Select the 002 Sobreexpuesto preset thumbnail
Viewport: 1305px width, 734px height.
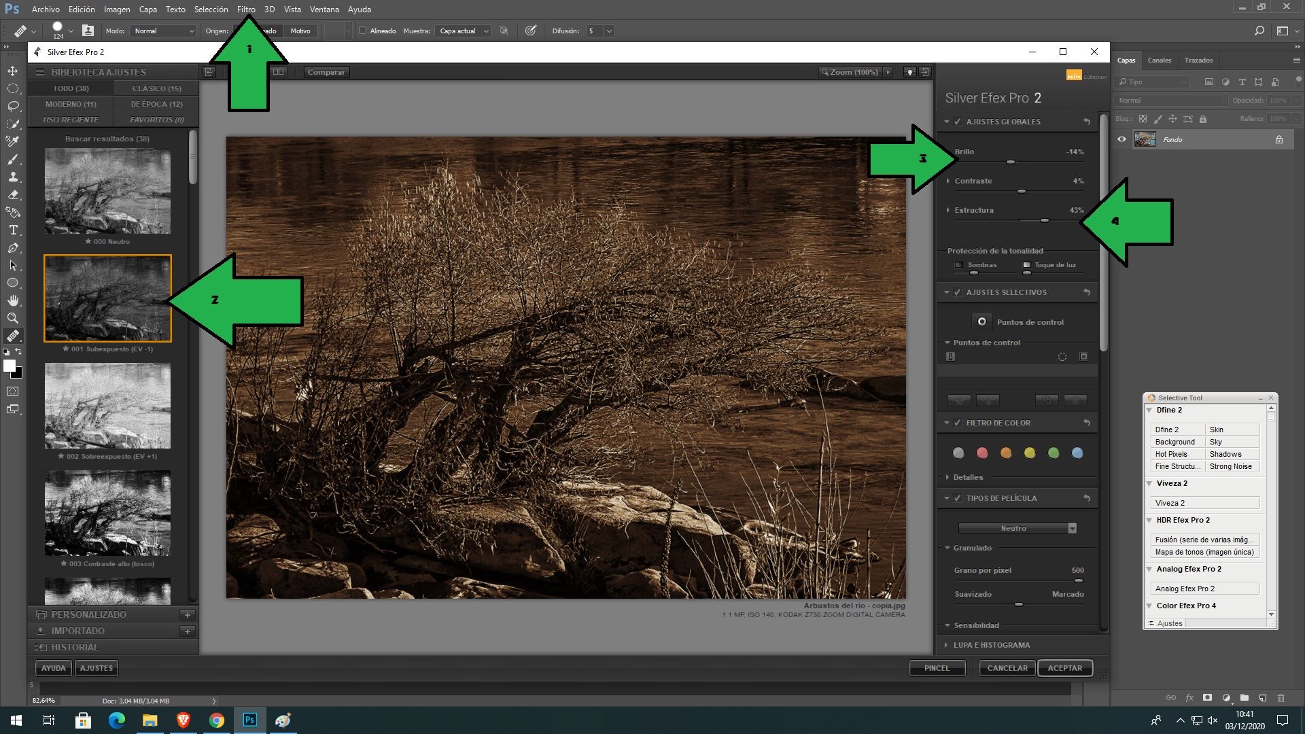tap(107, 405)
